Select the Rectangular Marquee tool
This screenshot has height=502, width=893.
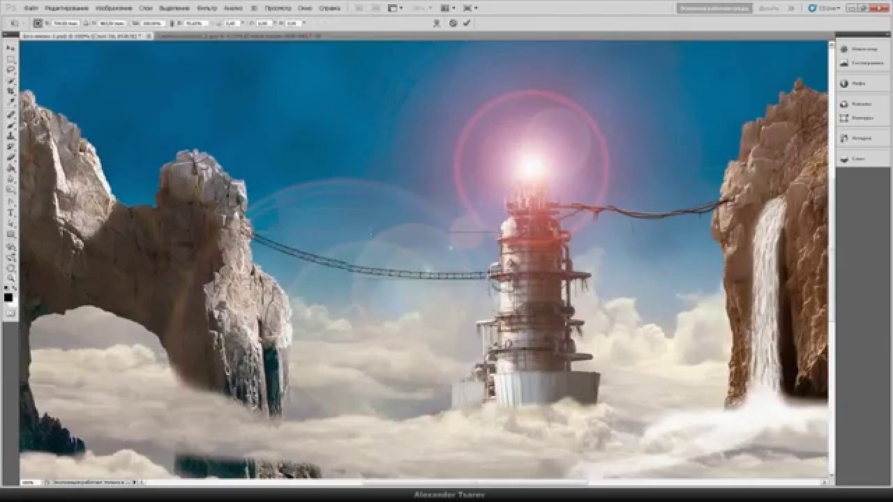pos(10,59)
